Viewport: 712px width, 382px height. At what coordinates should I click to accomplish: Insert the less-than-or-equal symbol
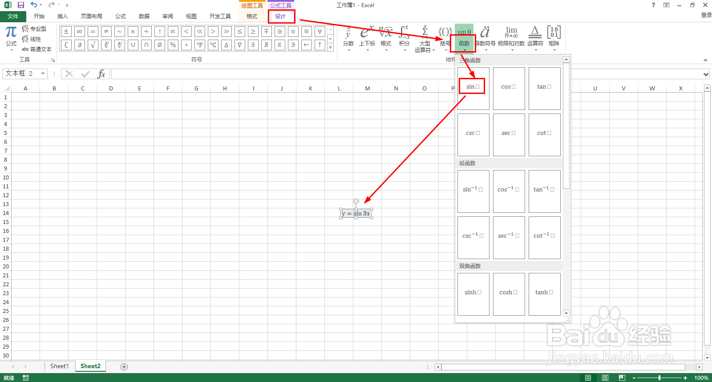[x=239, y=32]
